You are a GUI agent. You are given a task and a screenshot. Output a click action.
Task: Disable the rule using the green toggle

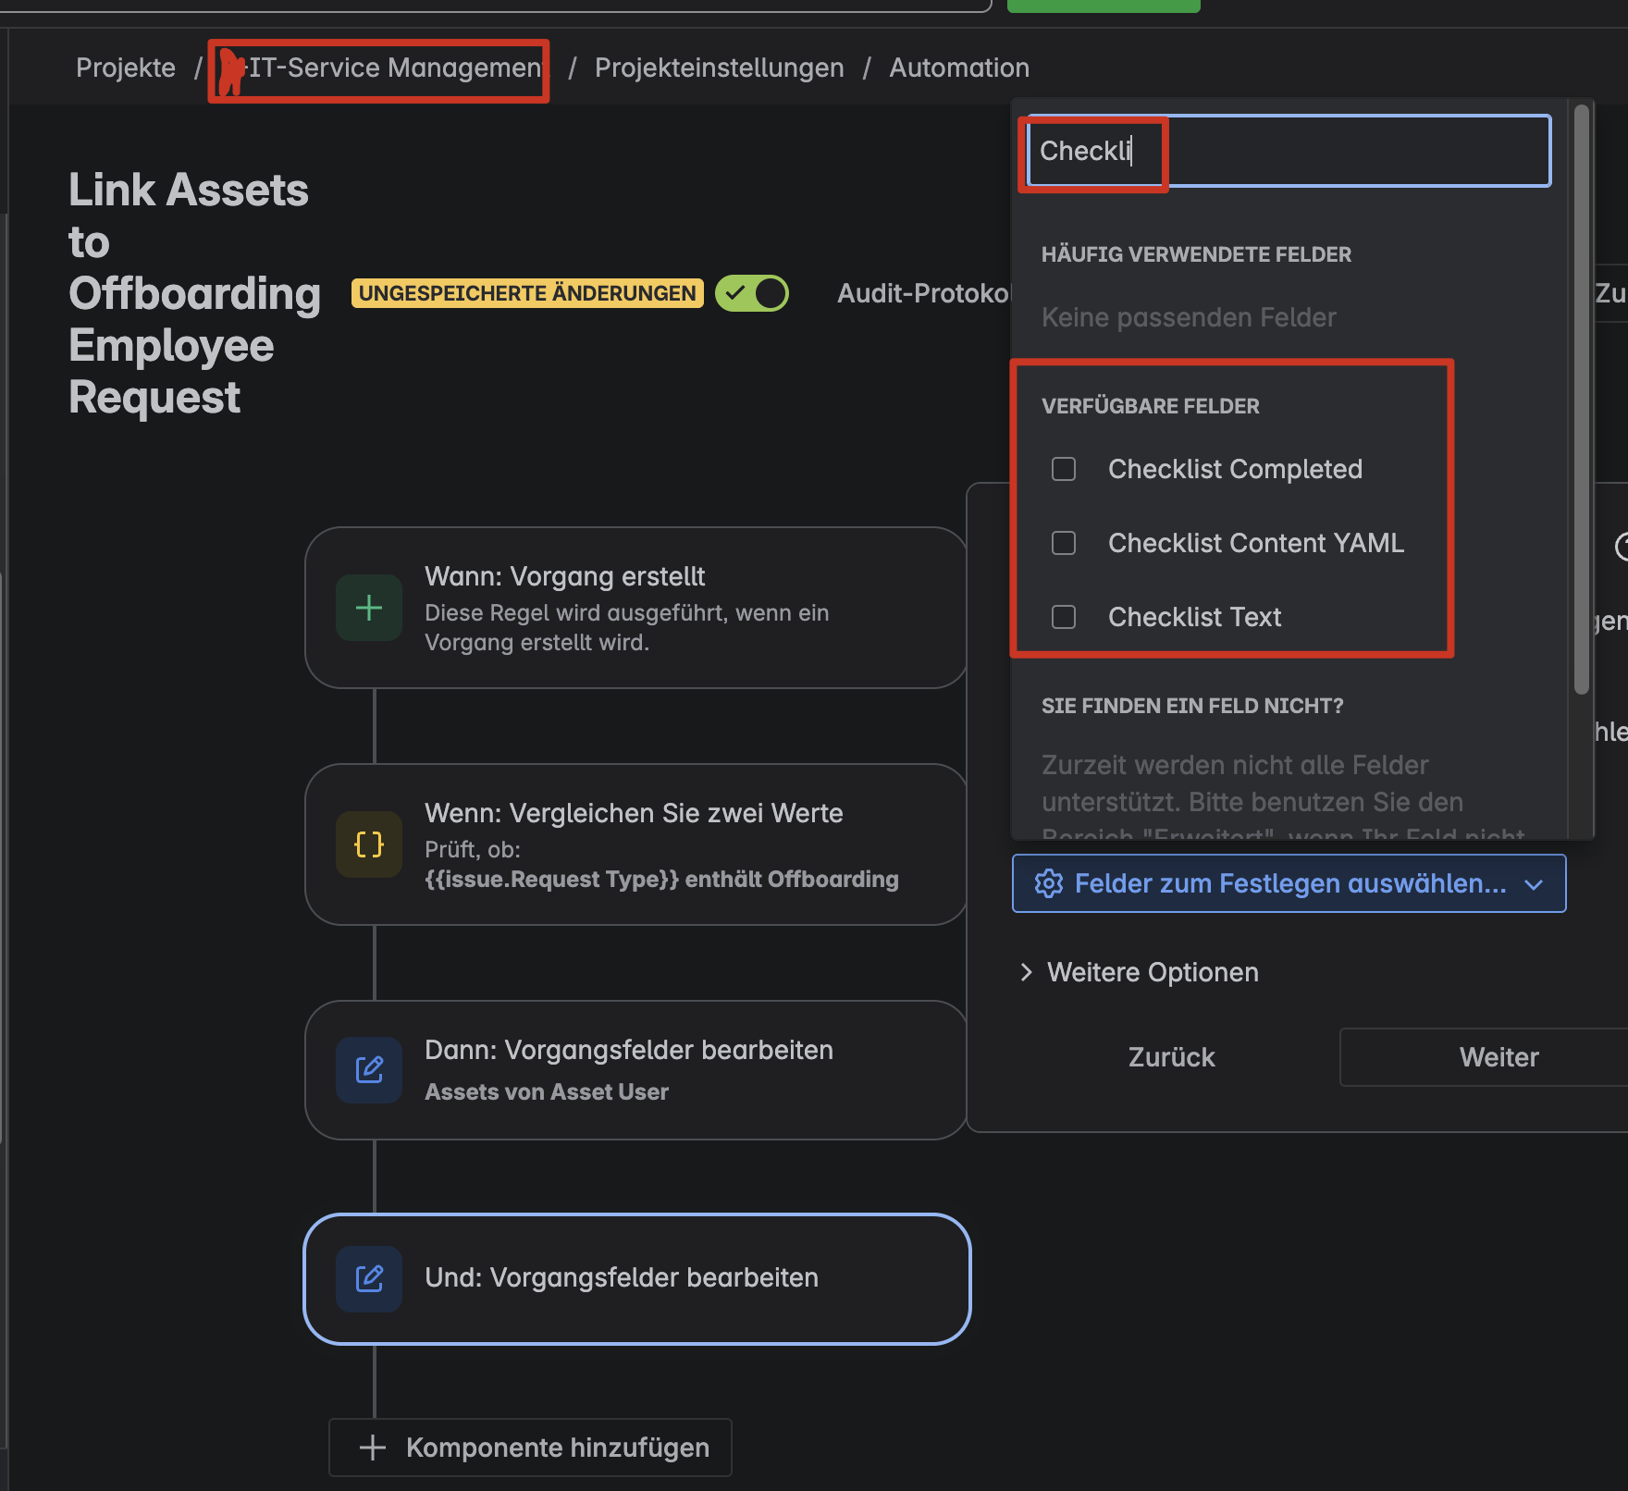point(751,293)
